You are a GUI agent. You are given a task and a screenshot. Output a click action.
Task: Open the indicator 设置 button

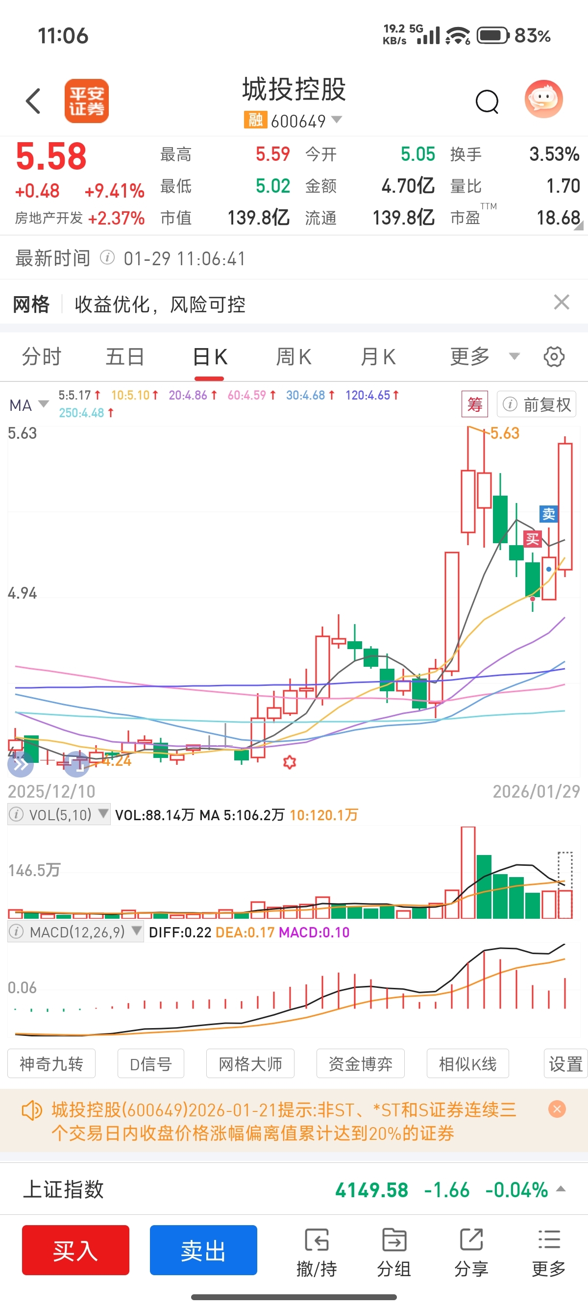(565, 1063)
